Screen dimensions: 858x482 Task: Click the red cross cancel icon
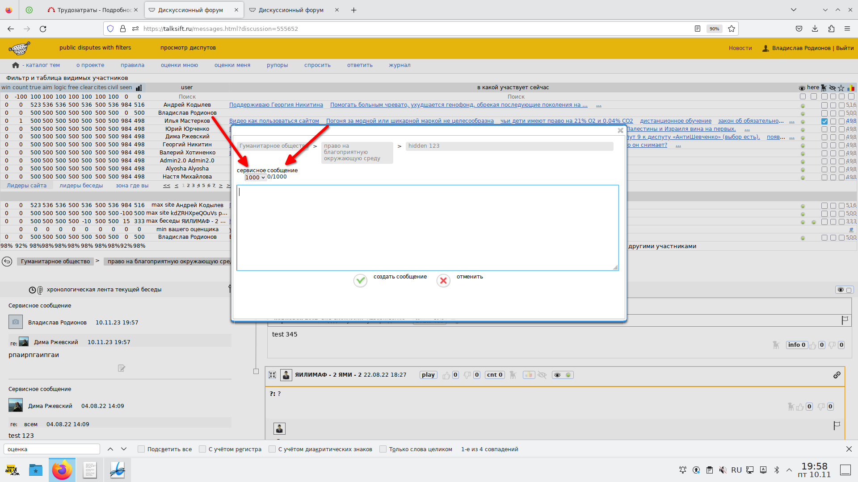pyautogui.click(x=443, y=280)
